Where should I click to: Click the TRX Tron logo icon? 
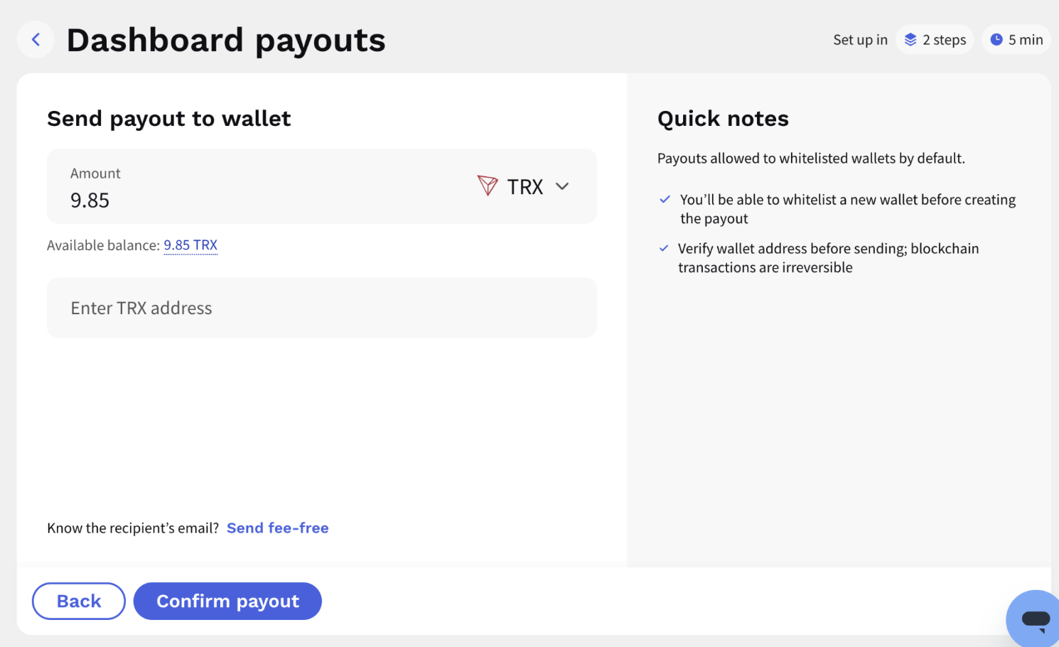[x=488, y=186]
